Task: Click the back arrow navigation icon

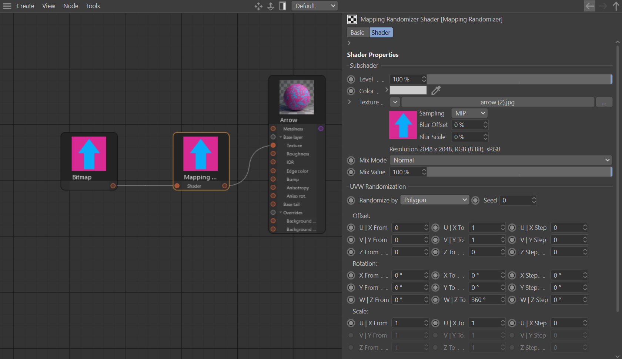Action: (590, 6)
